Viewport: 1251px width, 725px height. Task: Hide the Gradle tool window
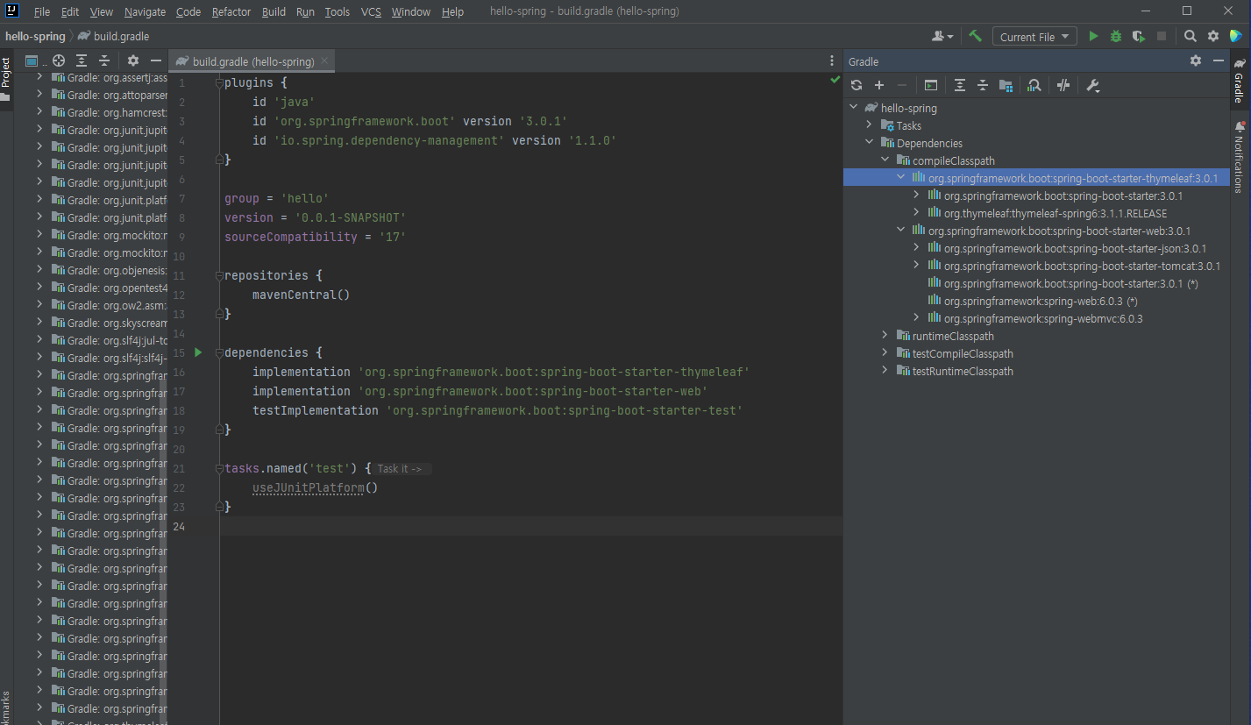(x=1218, y=60)
